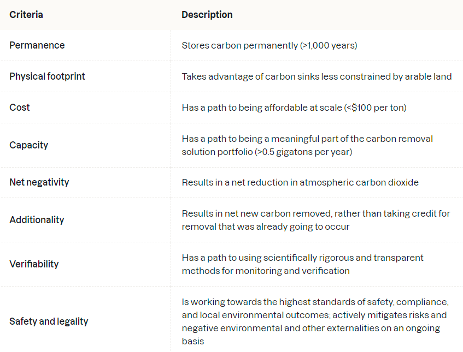Click the 'Stores carbon permanently' description
463x352 pixels.
269,45
